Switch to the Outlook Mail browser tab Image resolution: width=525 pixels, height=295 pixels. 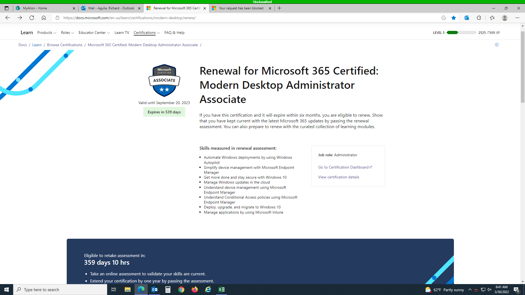110,8
